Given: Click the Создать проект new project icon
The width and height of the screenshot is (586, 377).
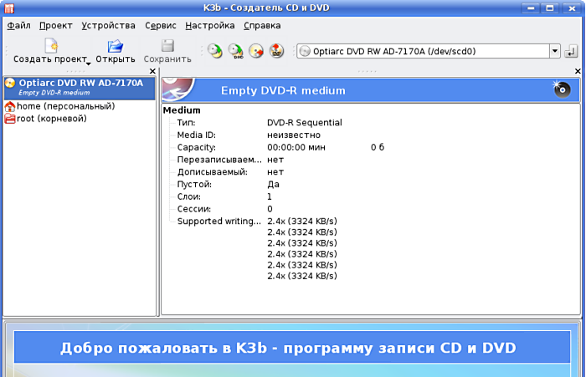Looking at the screenshot, I should pyautogui.click(x=51, y=46).
